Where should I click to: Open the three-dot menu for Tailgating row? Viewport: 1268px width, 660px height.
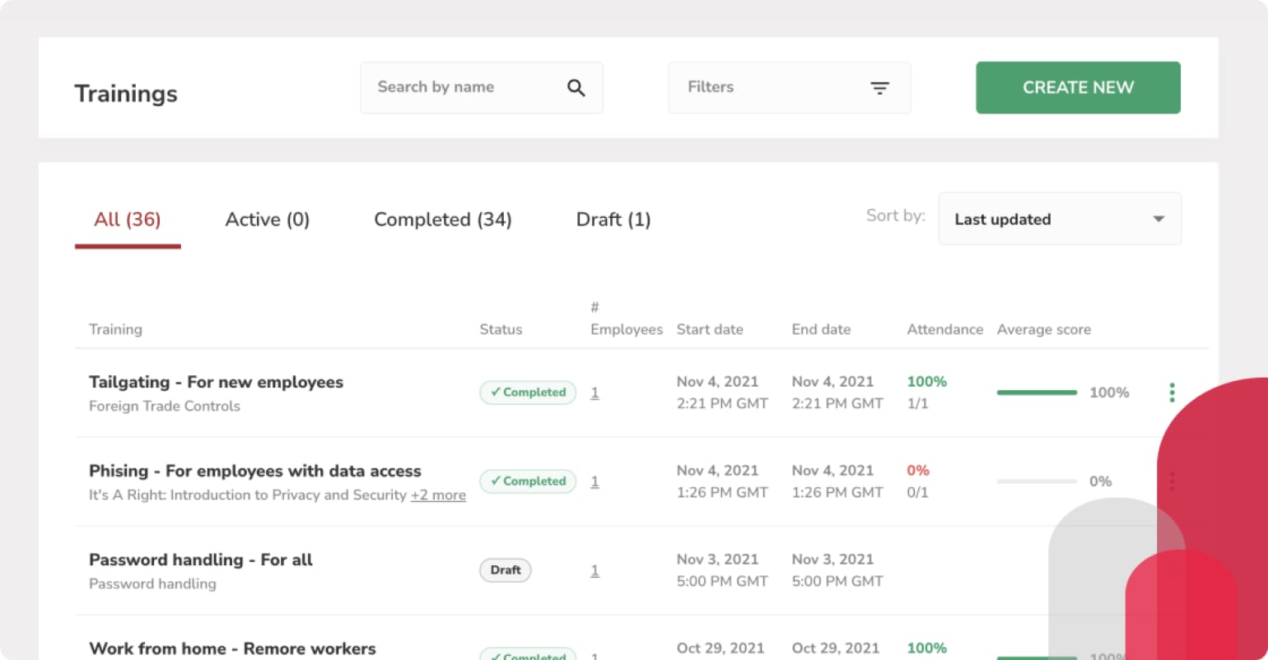(1172, 393)
